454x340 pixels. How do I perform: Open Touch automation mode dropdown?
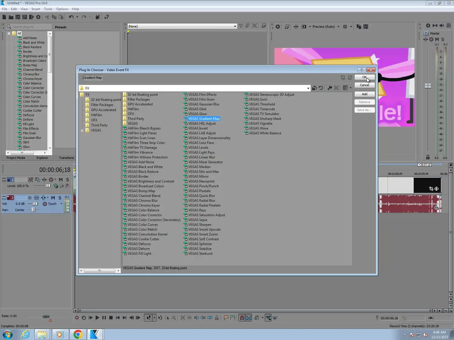61,204
